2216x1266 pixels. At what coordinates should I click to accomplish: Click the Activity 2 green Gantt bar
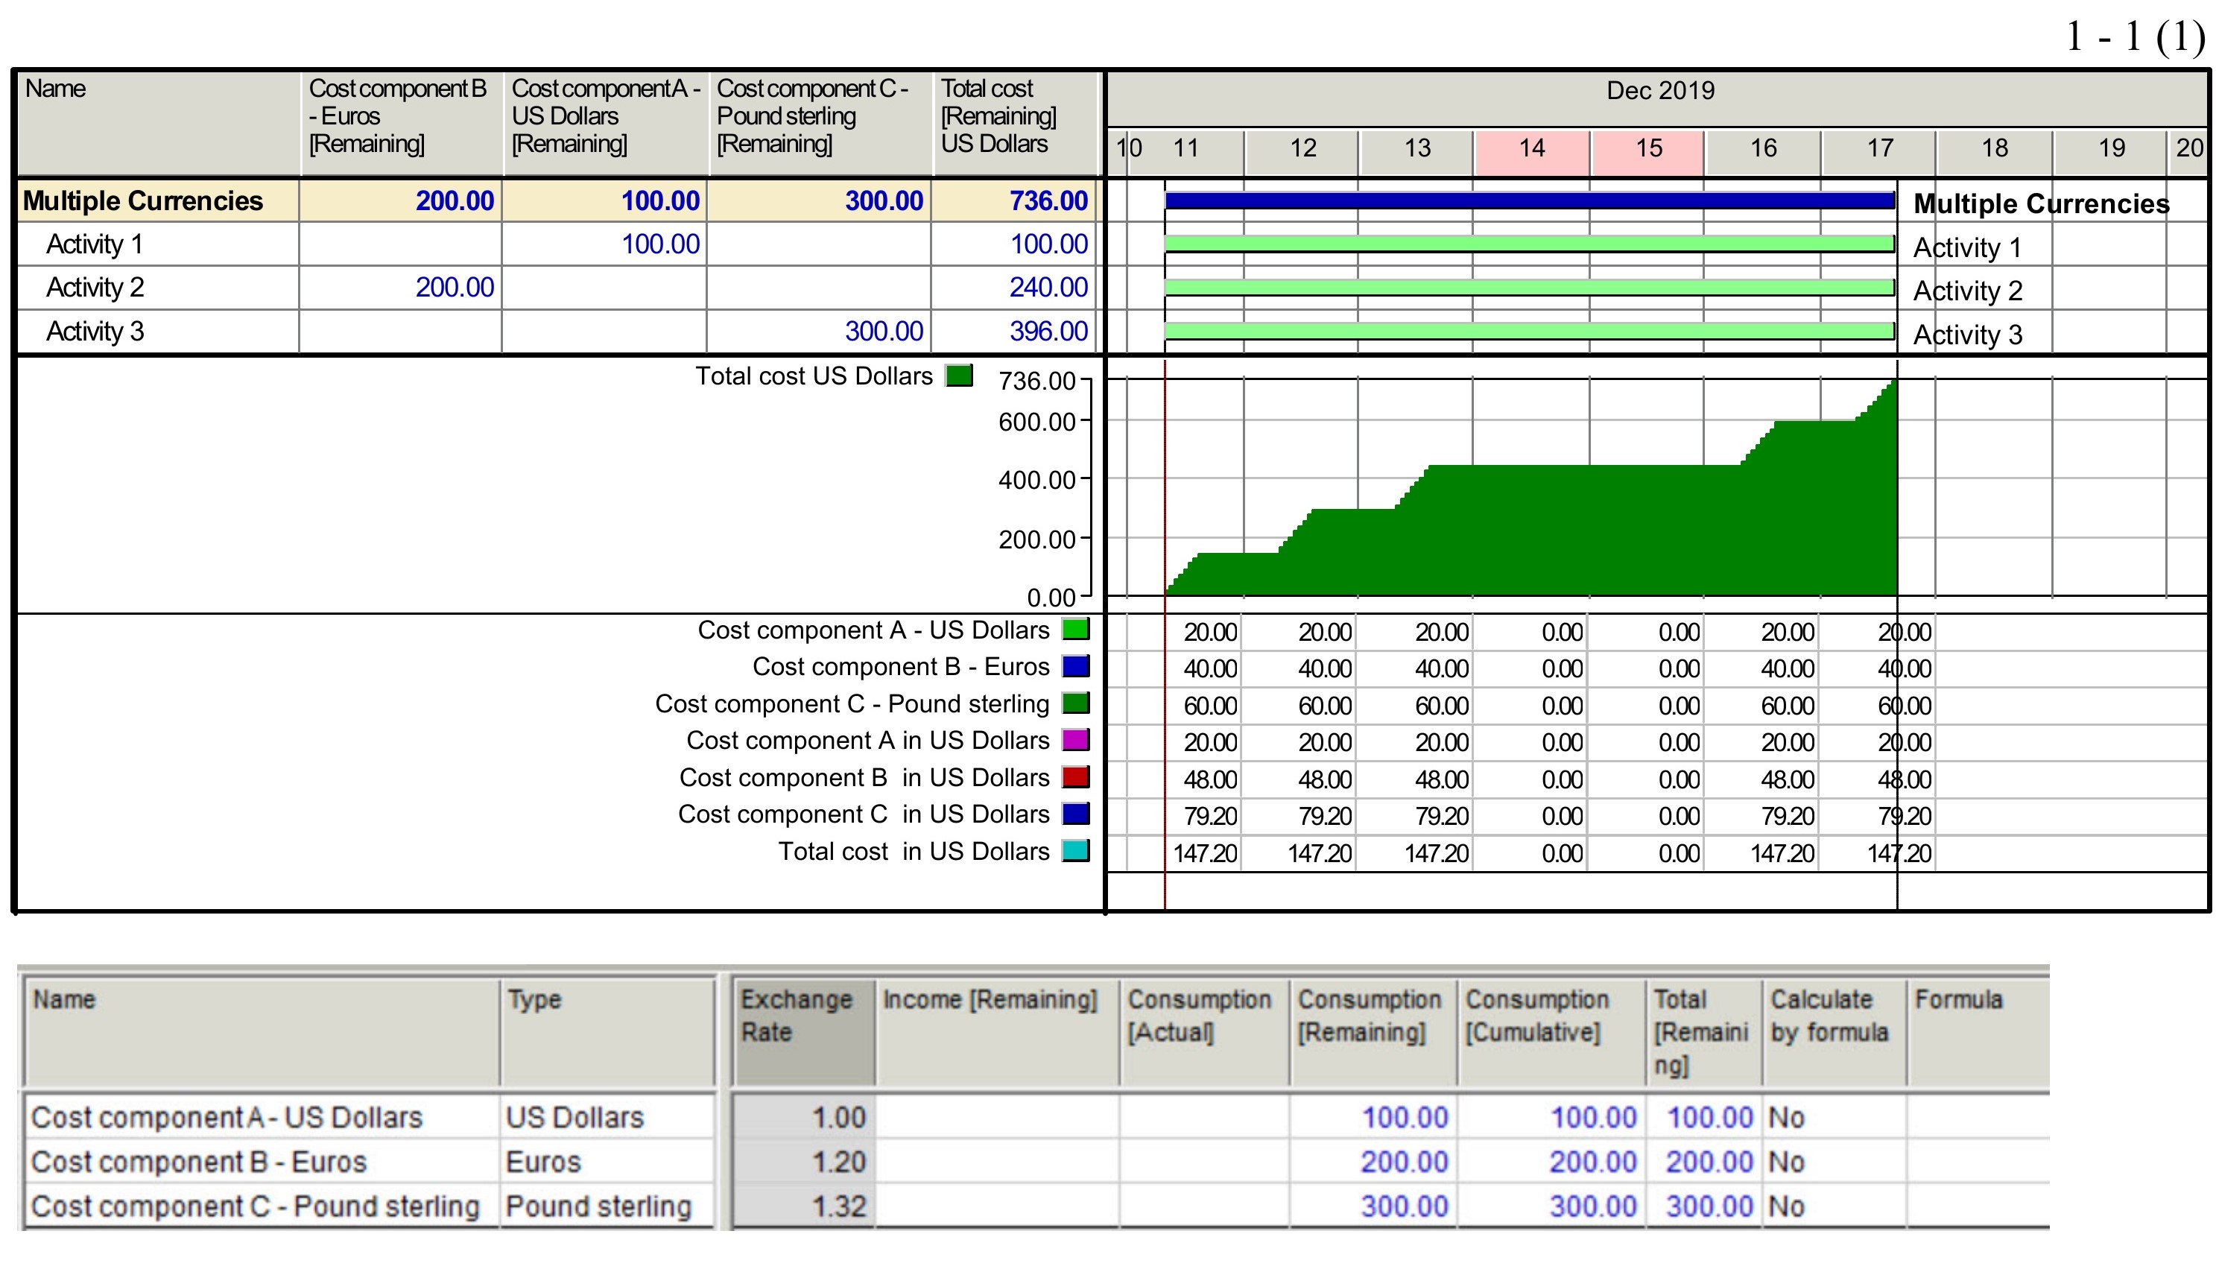point(1530,287)
